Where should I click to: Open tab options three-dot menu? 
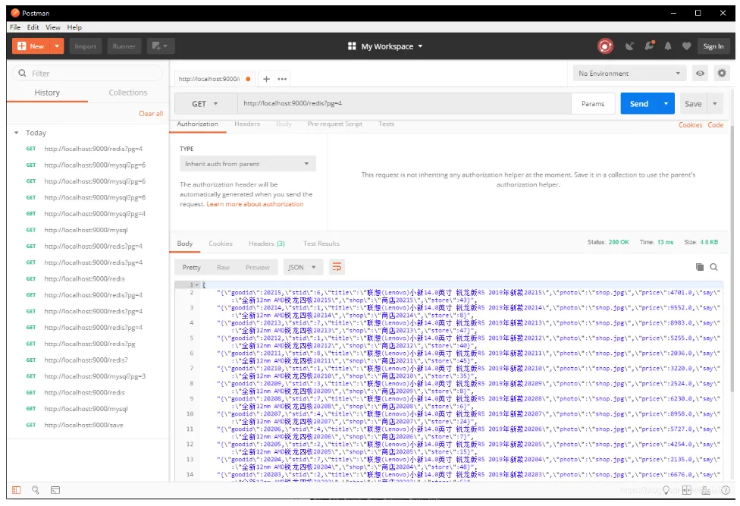(x=282, y=79)
